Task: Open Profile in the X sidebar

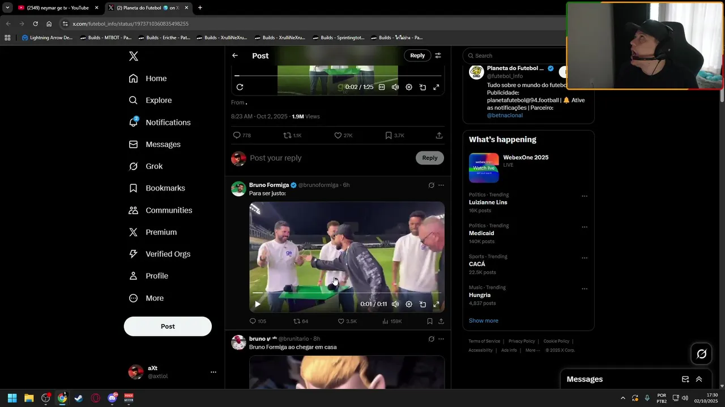Action: [148, 276]
